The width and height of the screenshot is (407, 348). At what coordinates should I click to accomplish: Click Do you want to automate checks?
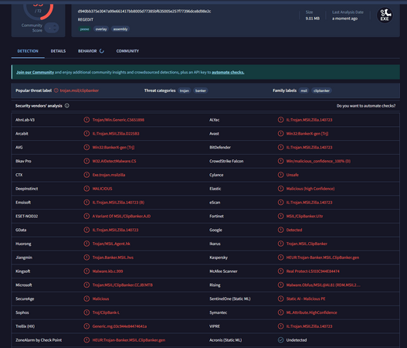pyautogui.click(x=366, y=106)
